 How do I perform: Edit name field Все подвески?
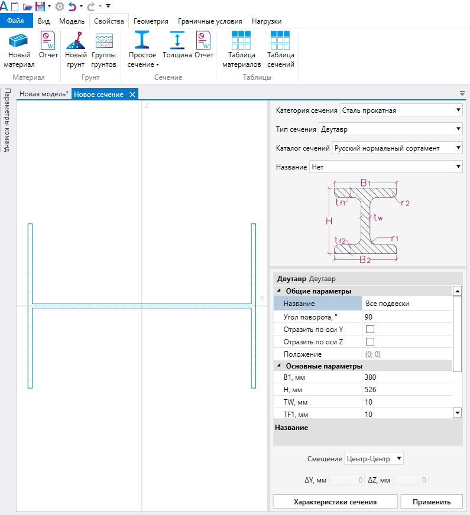pyautogui.click(x=407, y=304)
